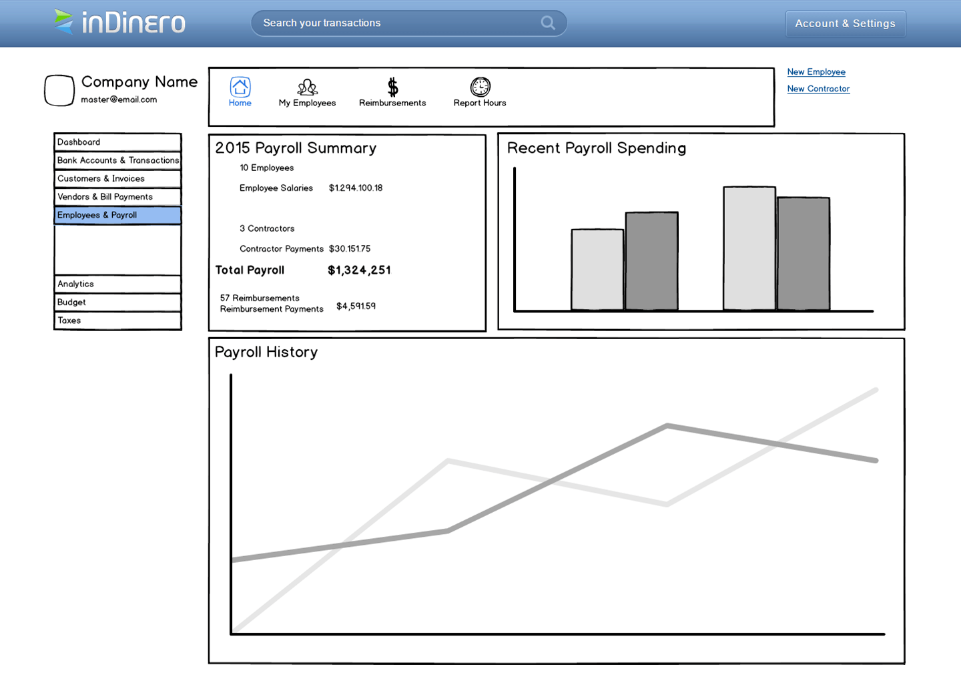This screenshot has height=687, width=961.
Task: Open Account & Settings
Action: pyautogui.click(x=846, y=23)
